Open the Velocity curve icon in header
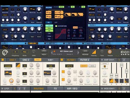The image size is (130, 98). pos(94,52)
